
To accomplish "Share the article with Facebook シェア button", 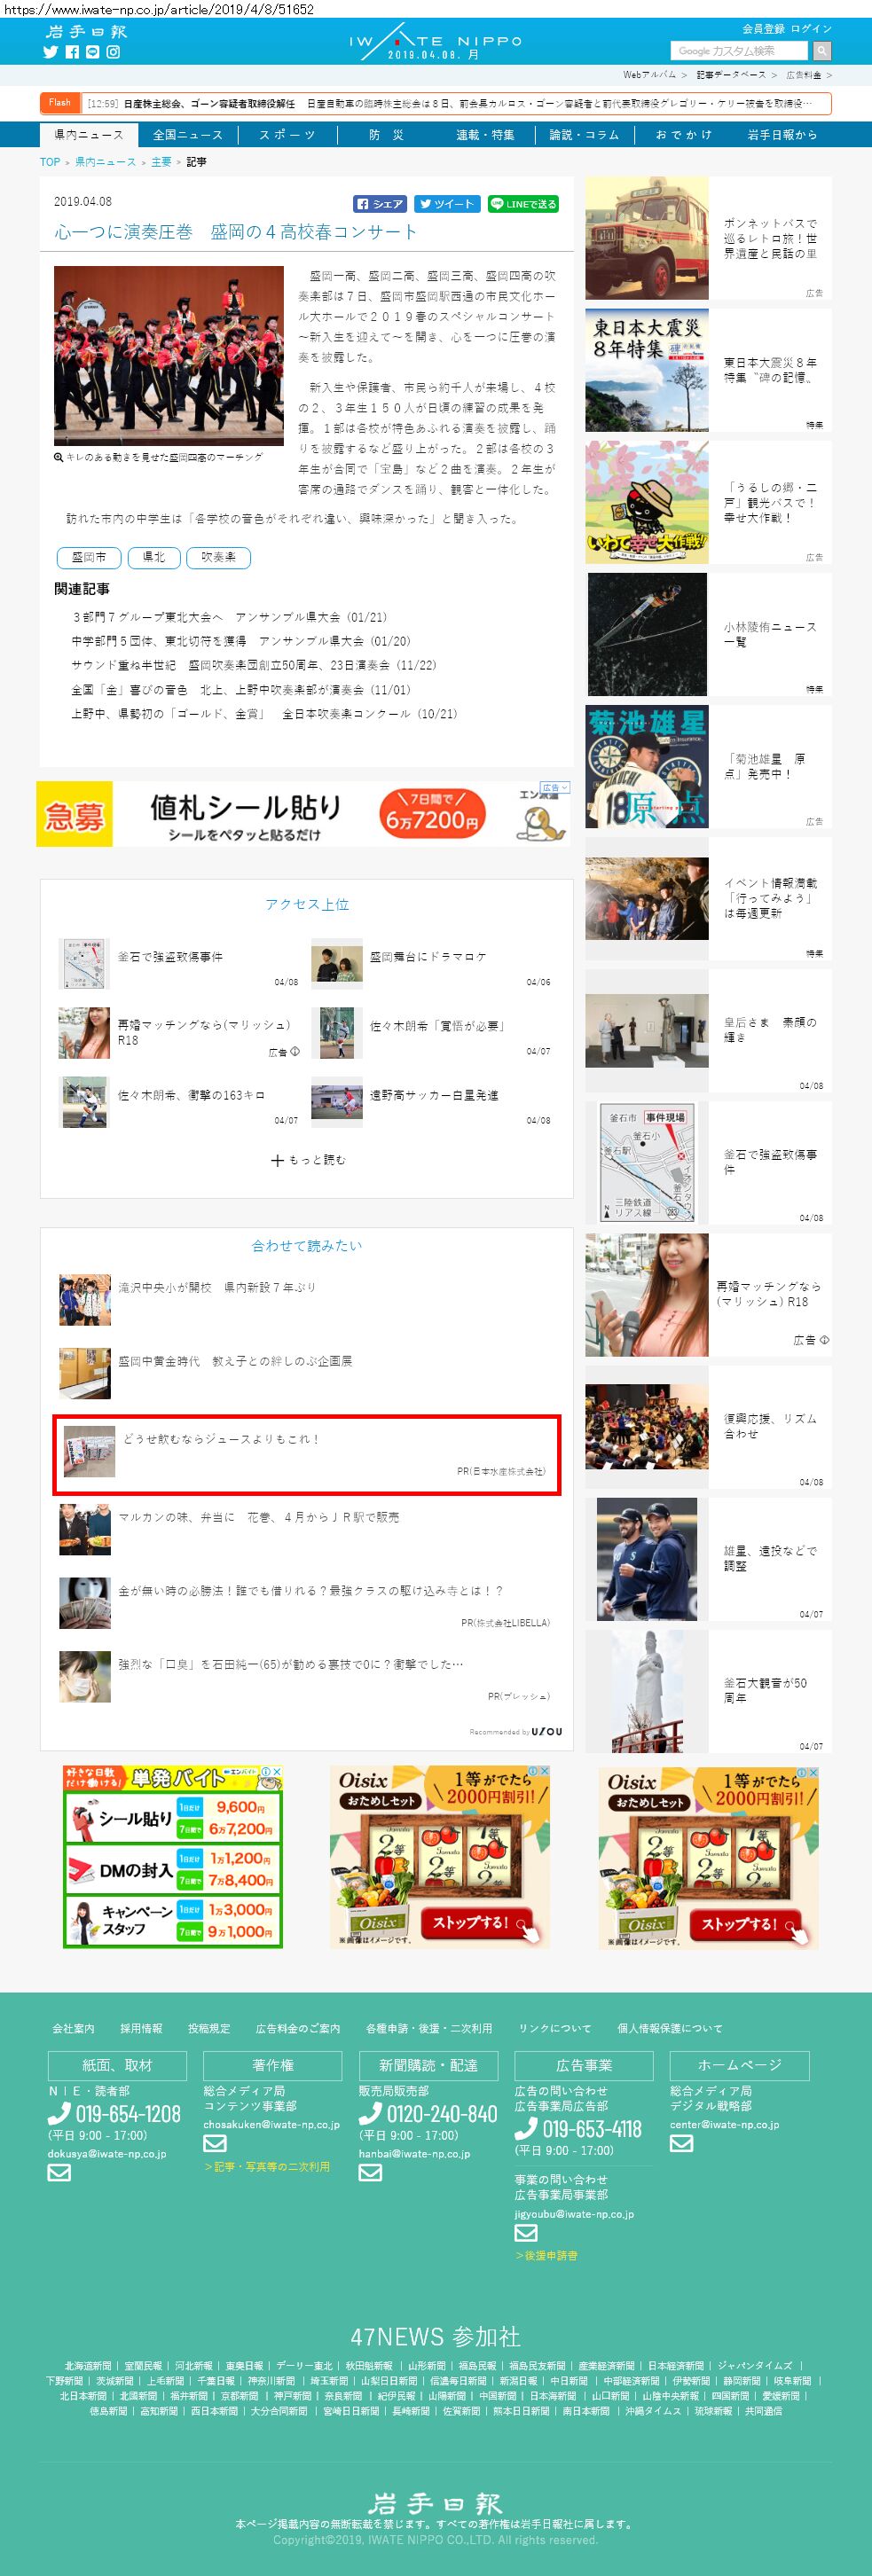I will pyautogui.click(x=380, y=204).
